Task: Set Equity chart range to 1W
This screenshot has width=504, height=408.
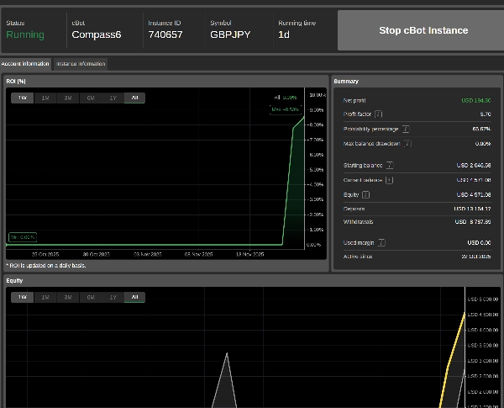Action: pos(23,297)
